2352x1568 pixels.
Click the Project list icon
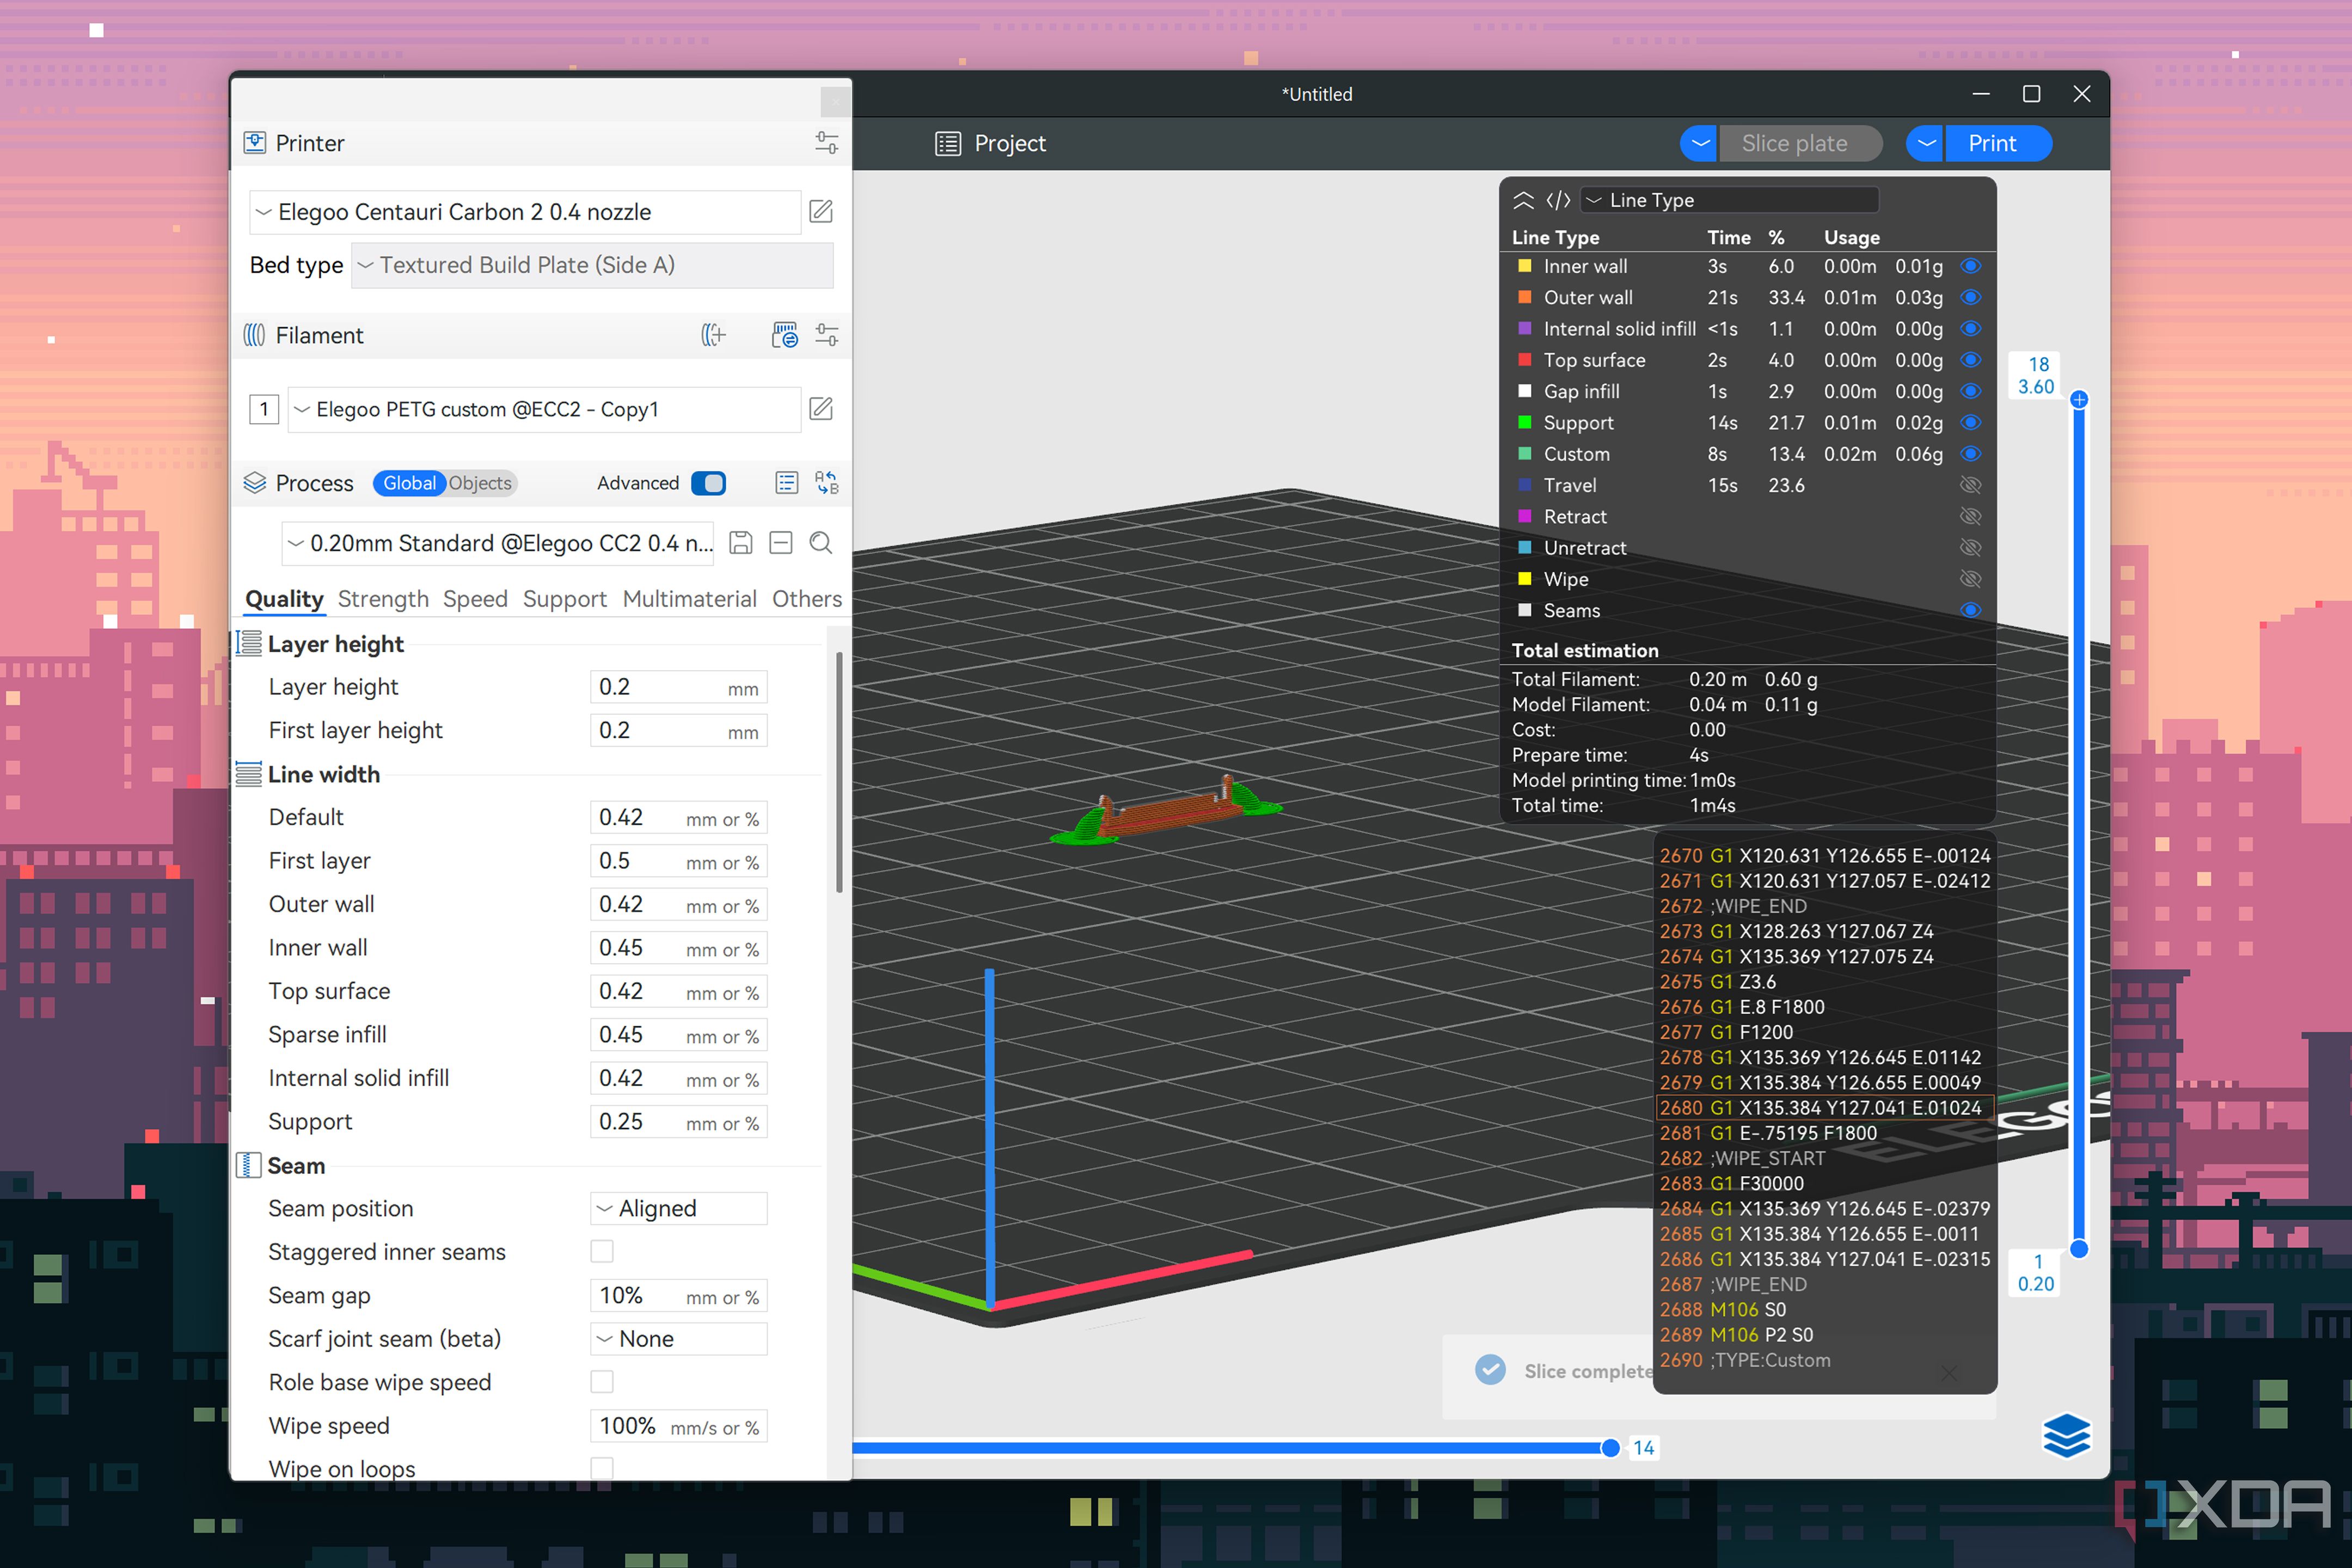(x=947, y=144)
